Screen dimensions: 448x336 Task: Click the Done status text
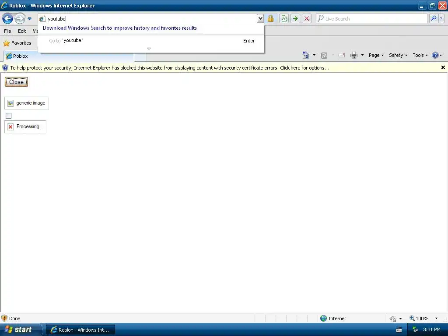point(14,318)
